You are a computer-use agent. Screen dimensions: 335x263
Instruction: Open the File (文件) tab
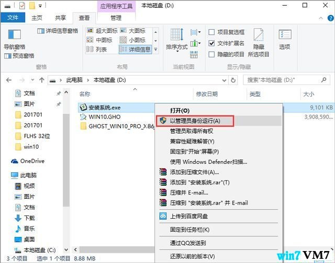point(13,17)
